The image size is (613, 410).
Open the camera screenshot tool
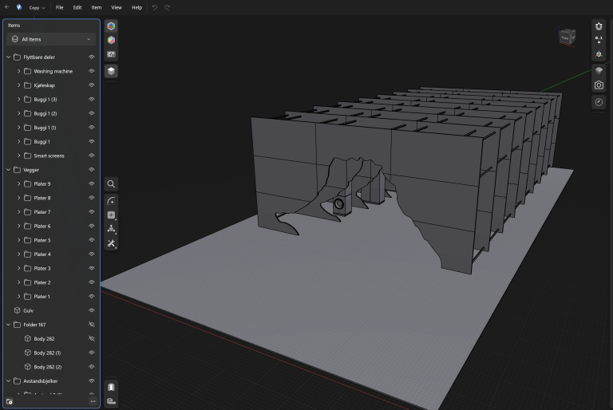[x=599, y=85]
